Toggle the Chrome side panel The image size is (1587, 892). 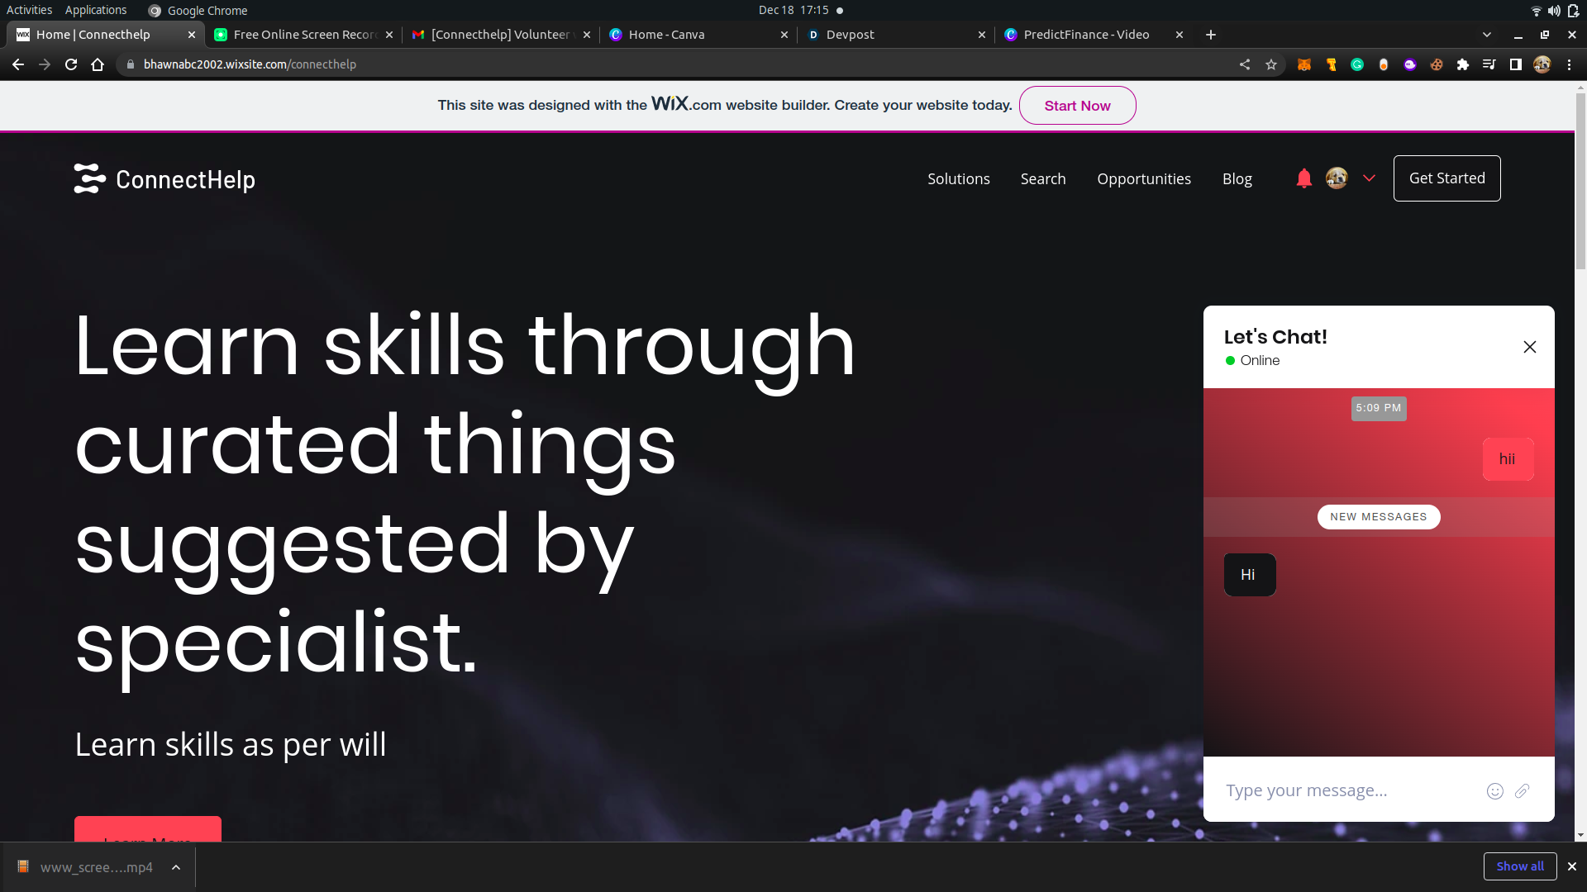(x=1516, y=64)
